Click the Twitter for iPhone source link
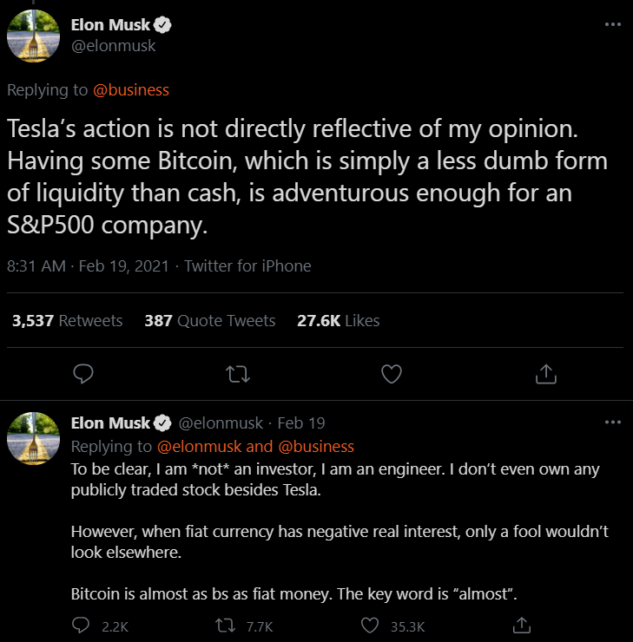The height and width of the screenshot is (642, 633). coord(247,266)
